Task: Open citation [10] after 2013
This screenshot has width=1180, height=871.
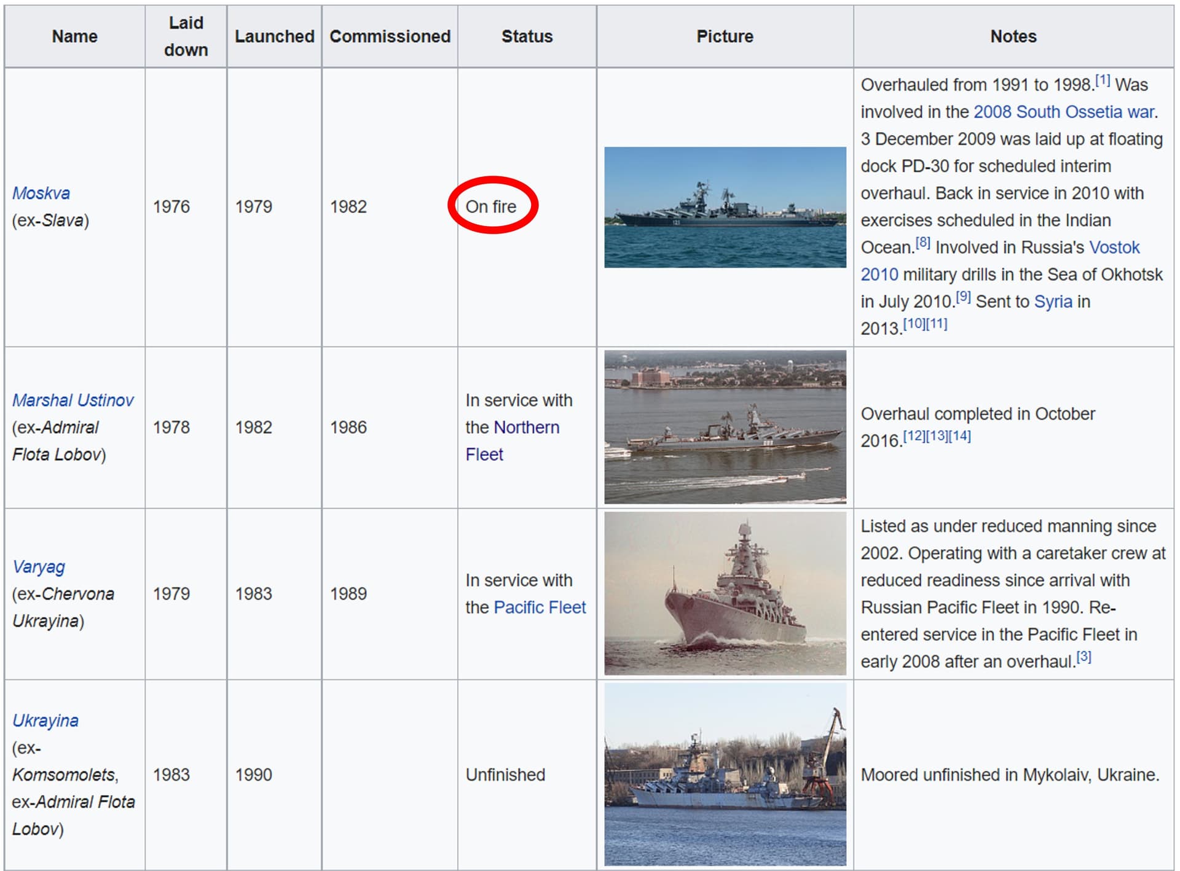Action: (x=914, y=323)
